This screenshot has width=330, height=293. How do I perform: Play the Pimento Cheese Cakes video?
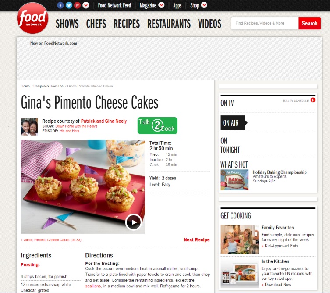click(133, 222)
